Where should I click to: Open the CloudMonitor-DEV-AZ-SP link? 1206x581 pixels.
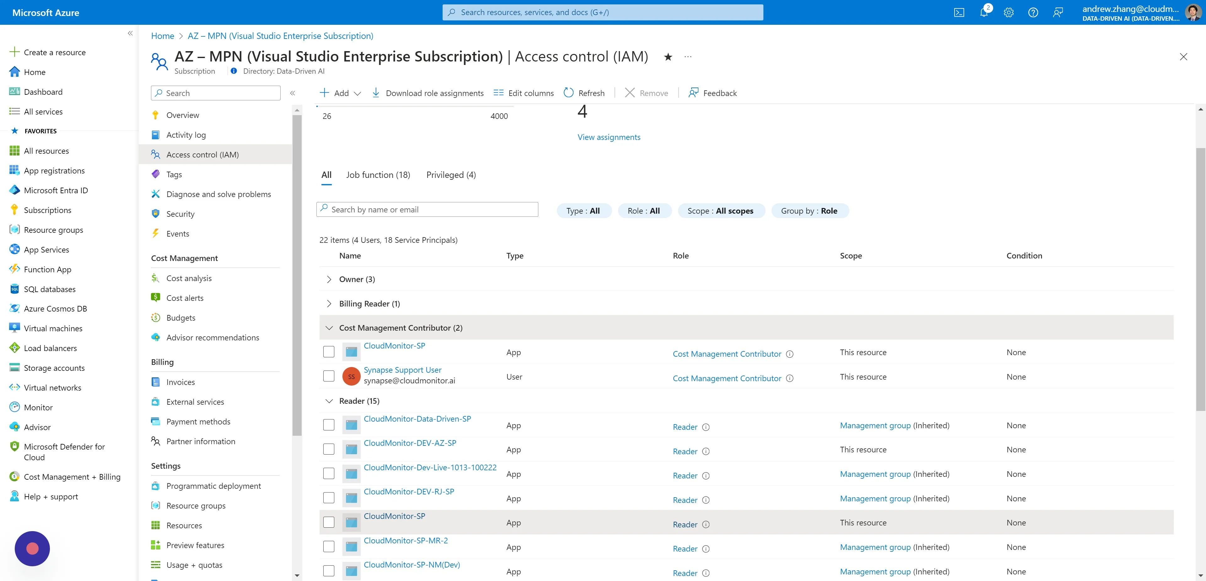(x=410, y=443)
